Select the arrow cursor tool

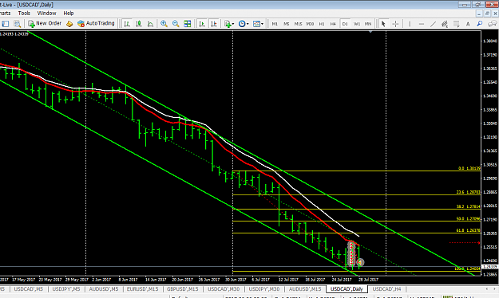[x=383, y=24]
